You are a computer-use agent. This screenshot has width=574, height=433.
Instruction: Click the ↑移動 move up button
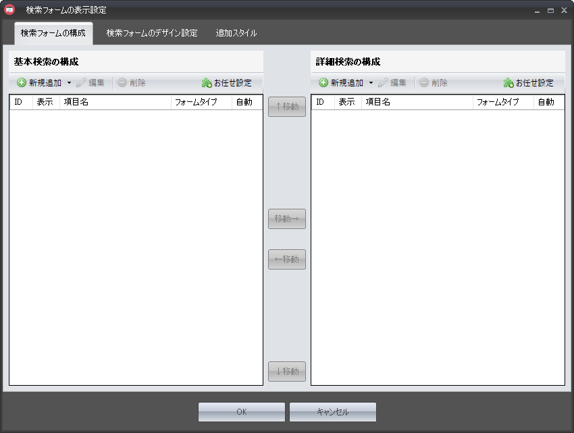[x=287, y=107]
